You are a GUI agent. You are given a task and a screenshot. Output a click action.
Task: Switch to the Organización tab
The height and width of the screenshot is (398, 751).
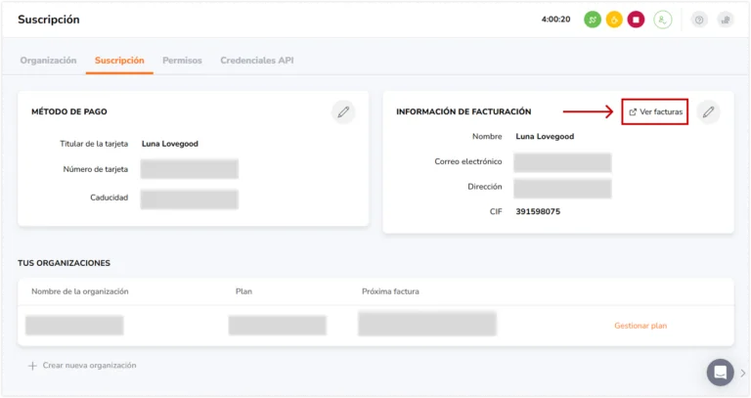tap(48, 61)
